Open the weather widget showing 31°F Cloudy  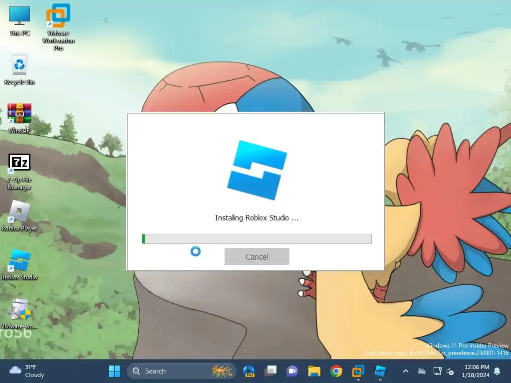pos(27,371)
